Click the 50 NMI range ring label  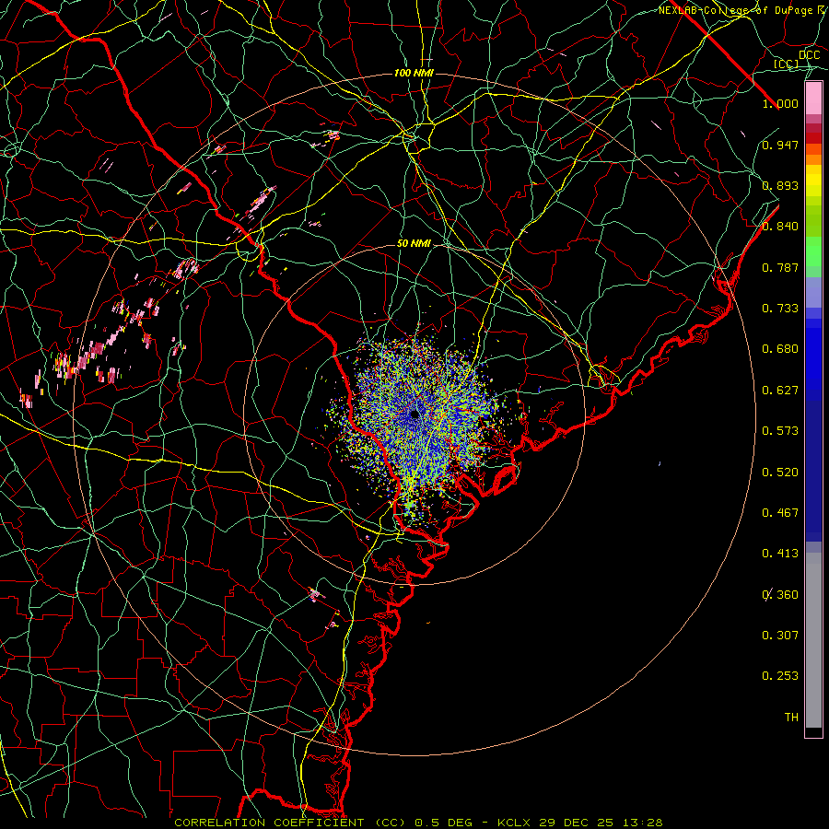[414, 244]
